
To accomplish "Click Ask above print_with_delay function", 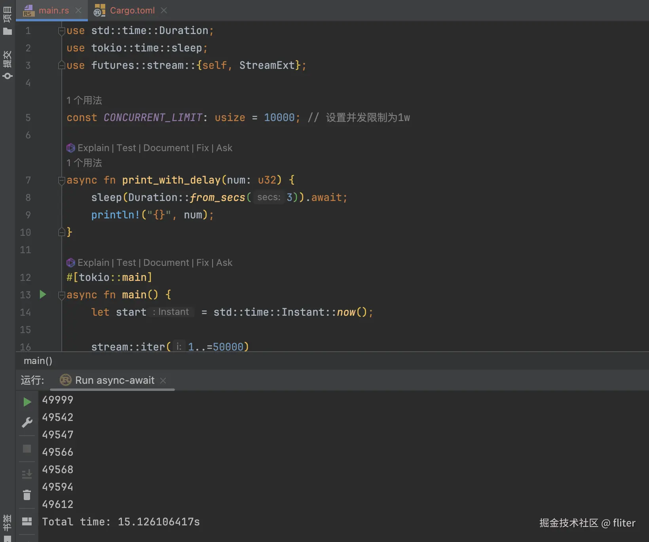I will [x=224, y=148].
